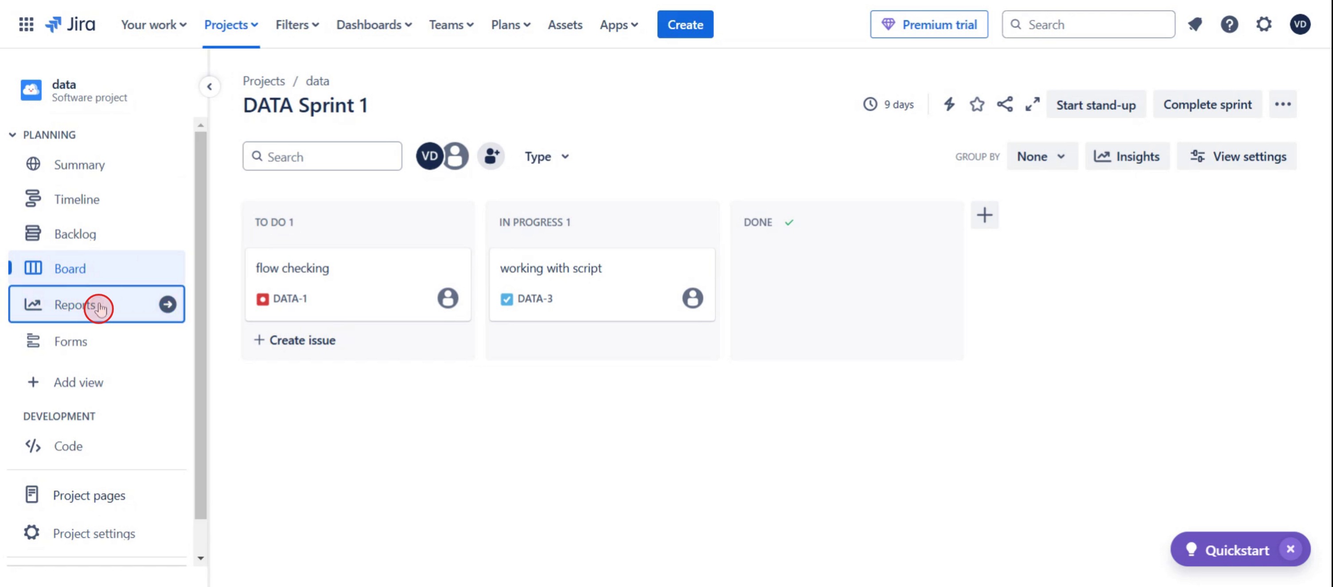Click the lightning bolt automation icon
Image resolution: width=1333 pixels, height=587 pixels.
[948, 105]
